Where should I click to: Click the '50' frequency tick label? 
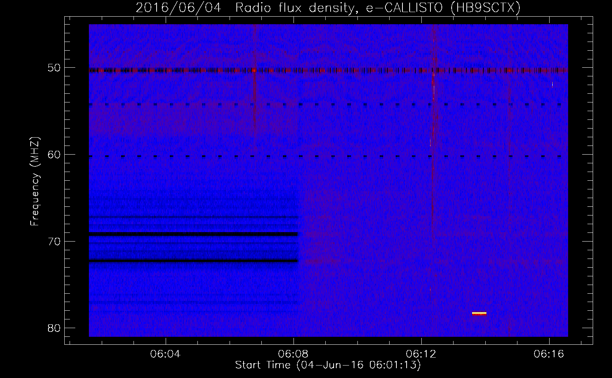(x=54, y=68)
